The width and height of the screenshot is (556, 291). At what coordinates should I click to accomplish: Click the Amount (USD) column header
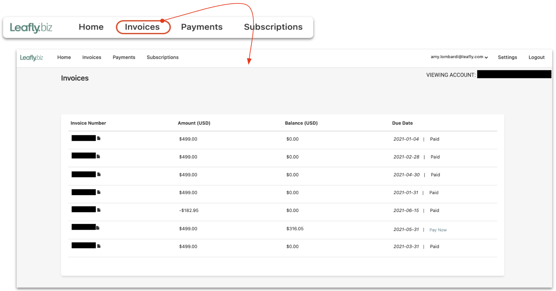coord(194,123)
